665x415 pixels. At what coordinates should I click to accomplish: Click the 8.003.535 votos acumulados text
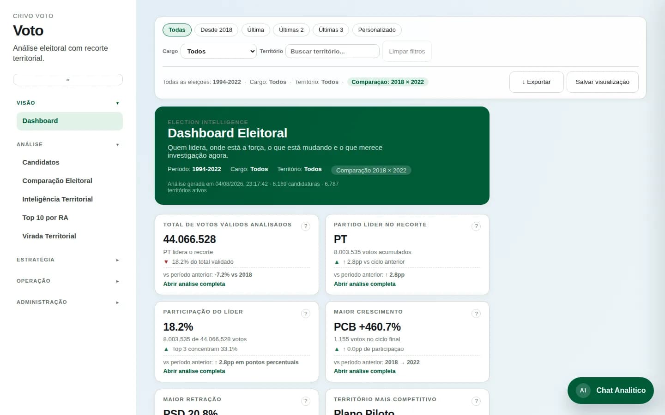372,252
